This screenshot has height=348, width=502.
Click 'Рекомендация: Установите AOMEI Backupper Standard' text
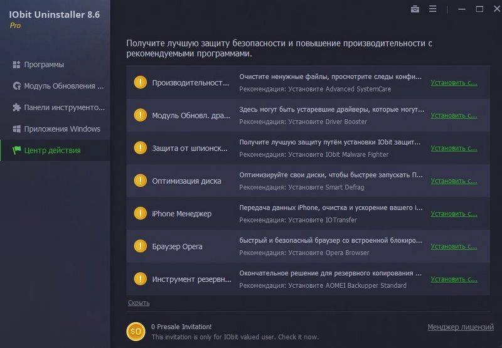[x=323, y=286]
